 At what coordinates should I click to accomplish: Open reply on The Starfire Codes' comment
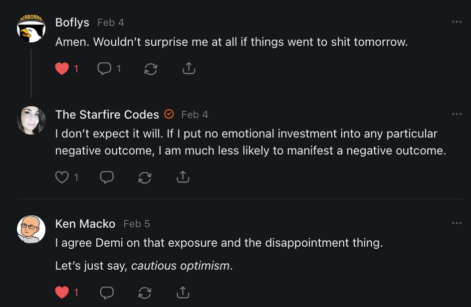pyautogui.click(x=107, y=177)
